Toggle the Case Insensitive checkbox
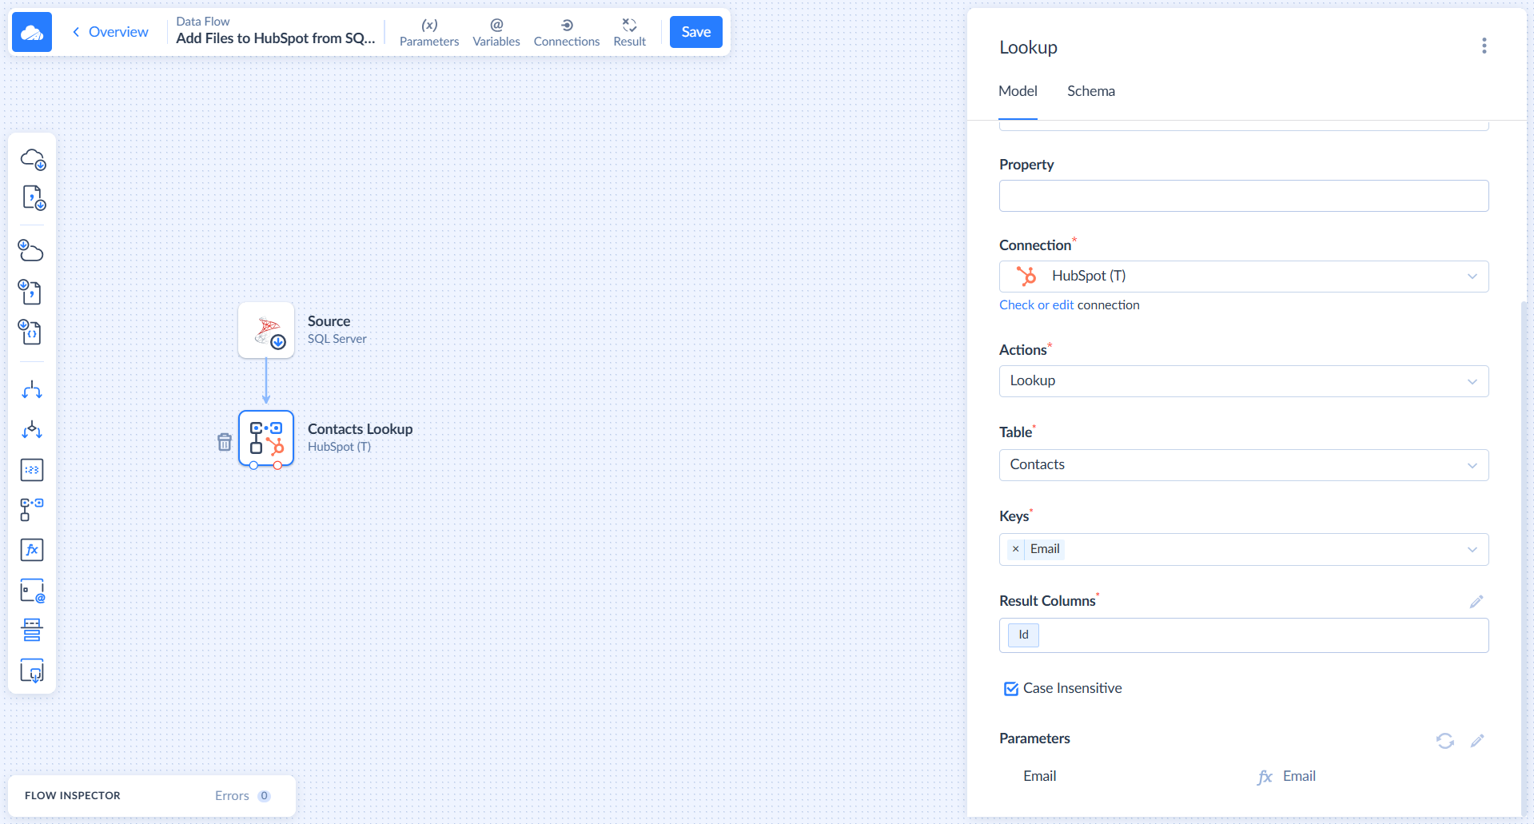 (1011, 689)
